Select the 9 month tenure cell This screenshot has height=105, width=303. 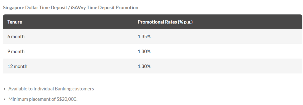[x=16, y=52]
